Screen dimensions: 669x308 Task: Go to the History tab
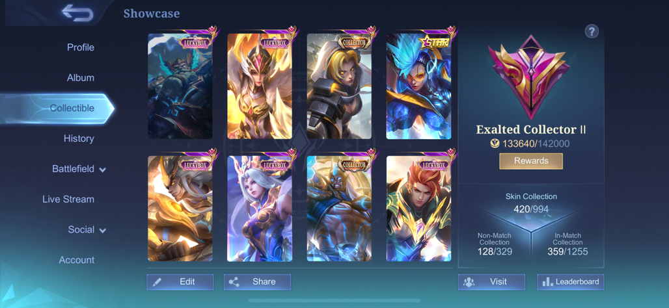click(79, 138)
